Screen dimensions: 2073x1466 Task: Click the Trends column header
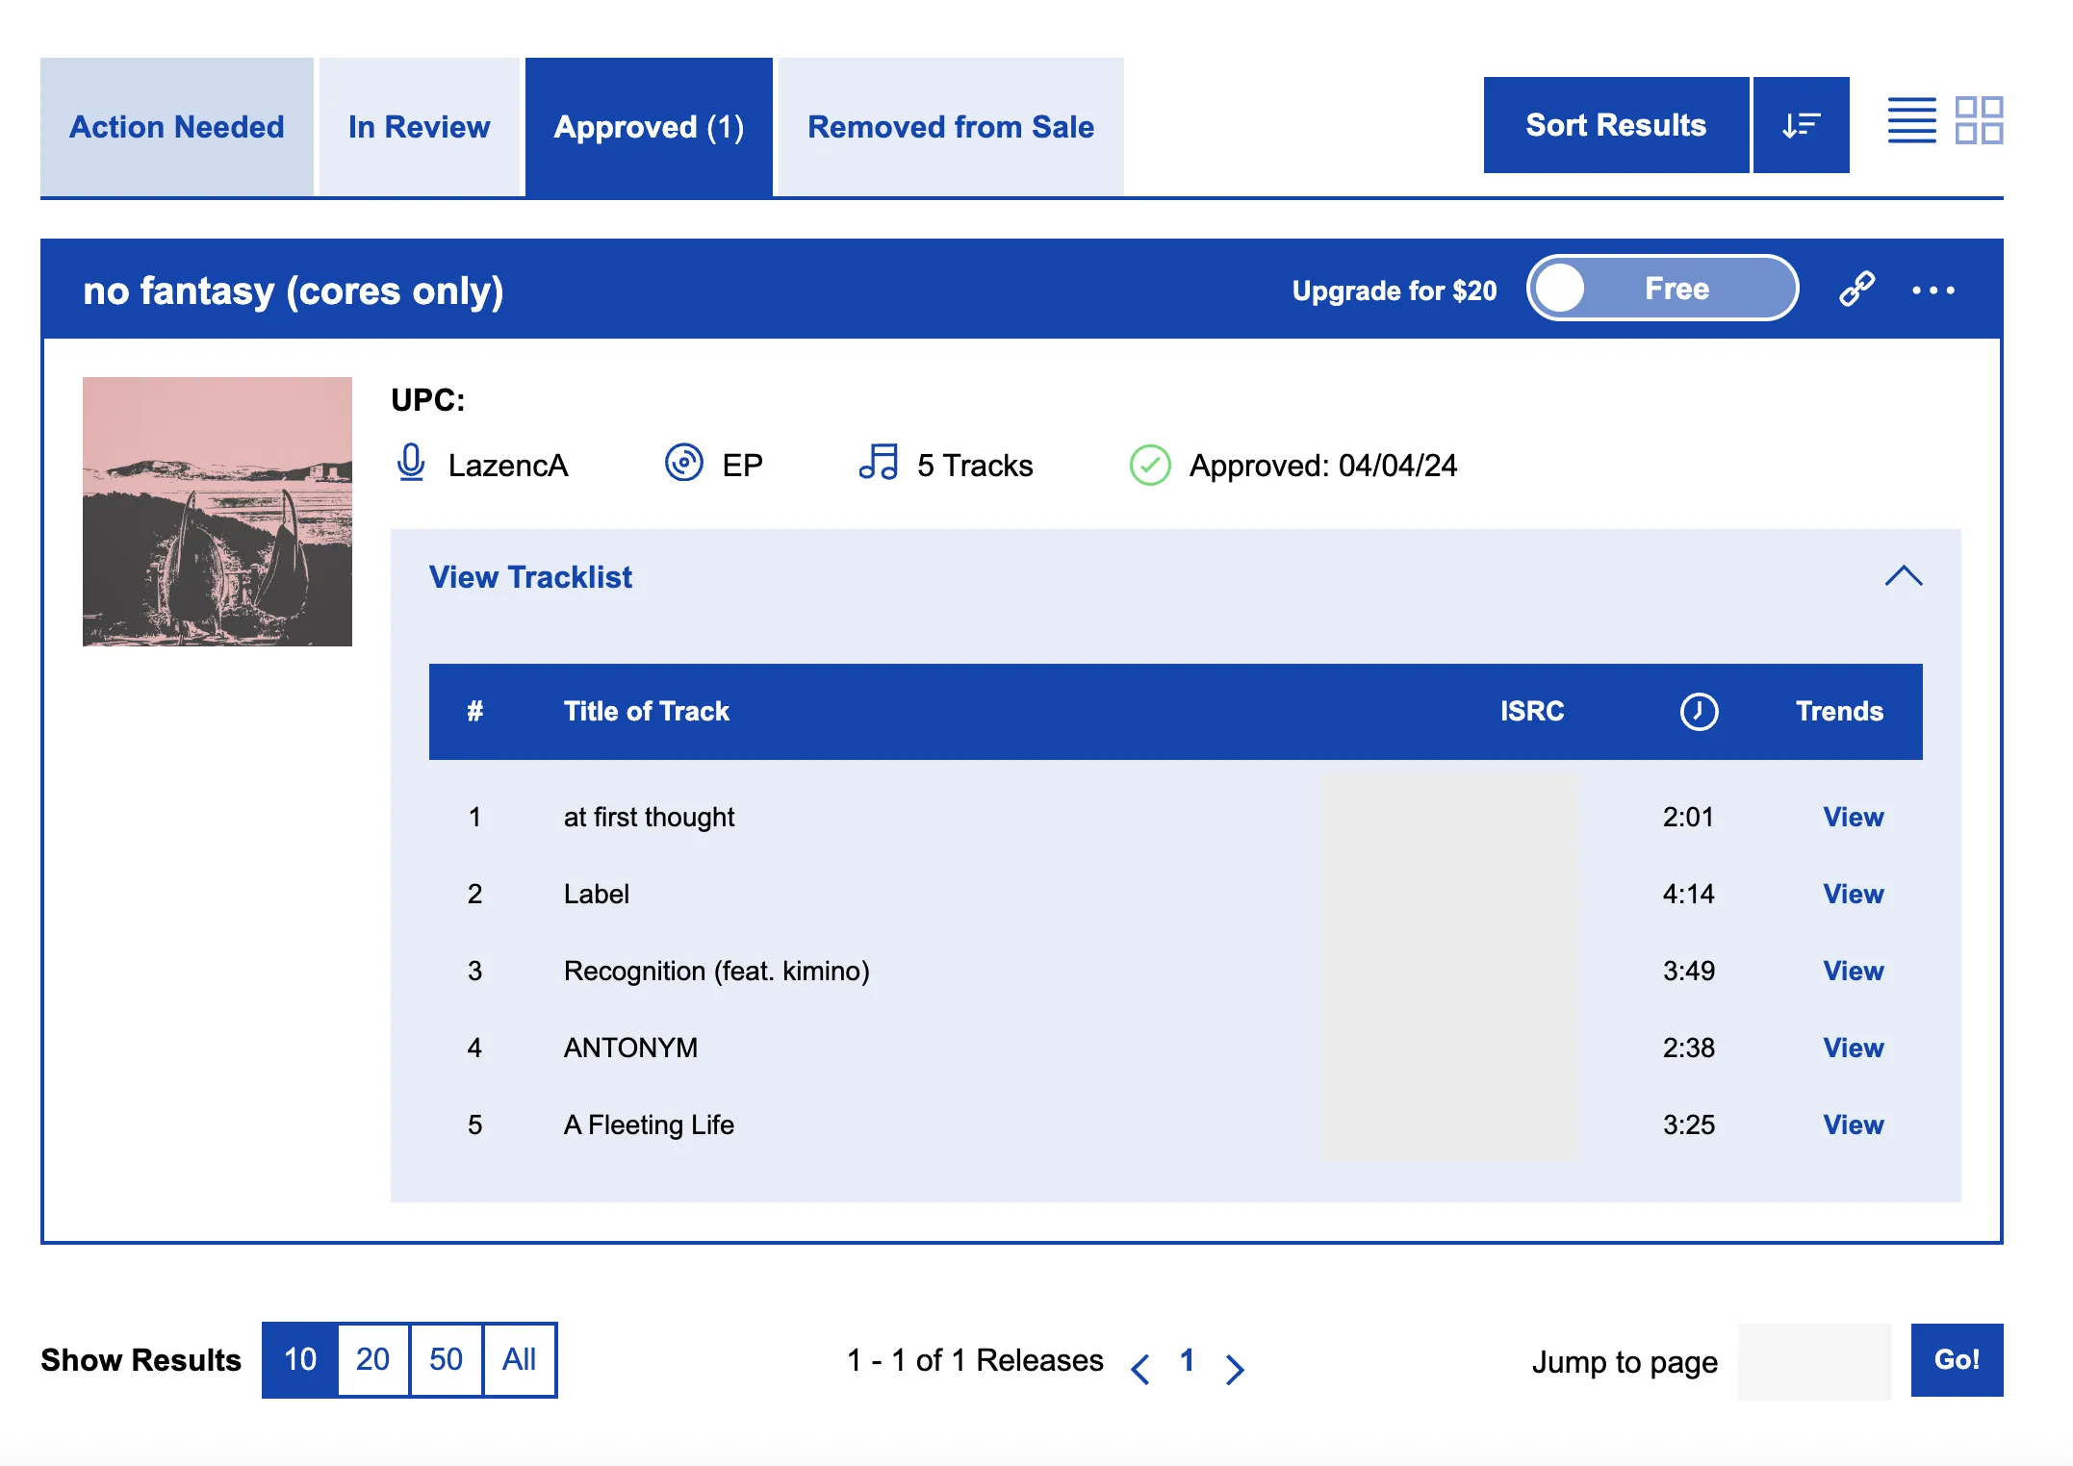[1839, 711]
